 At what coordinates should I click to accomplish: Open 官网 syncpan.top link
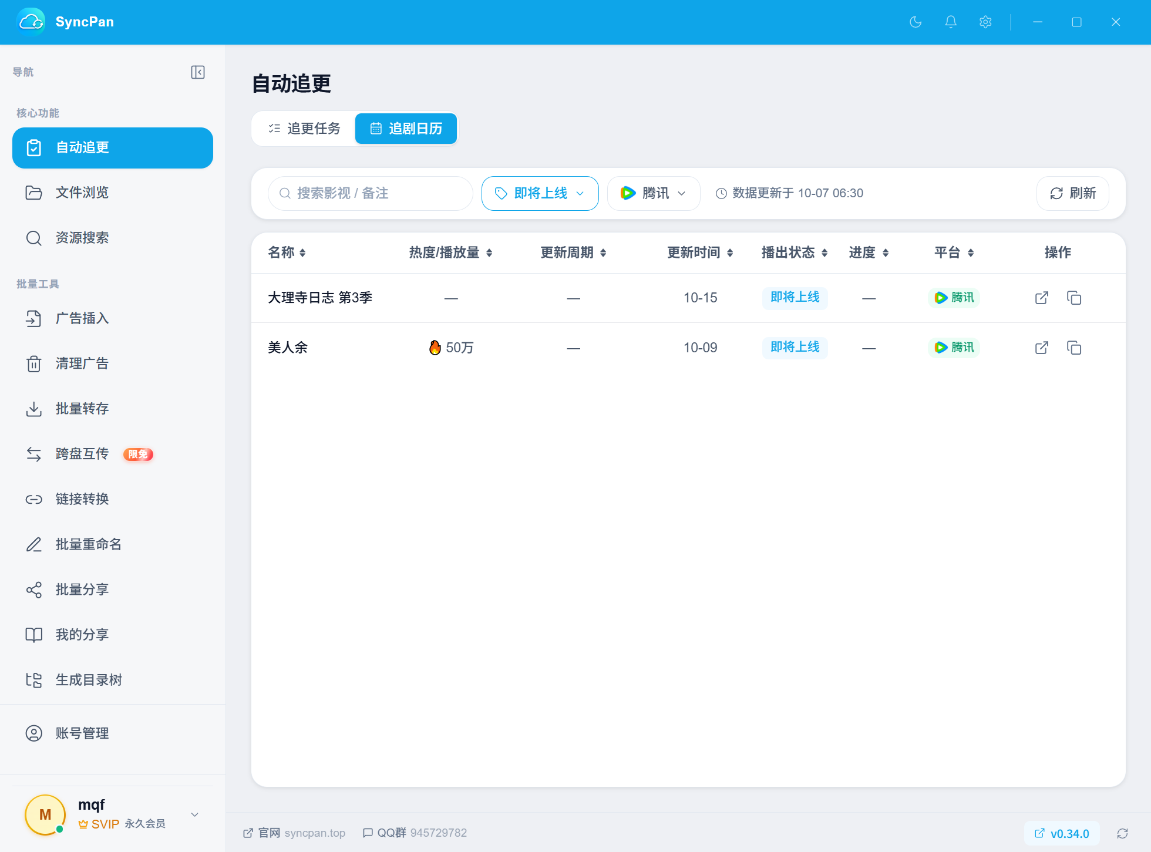coord(294,833)
